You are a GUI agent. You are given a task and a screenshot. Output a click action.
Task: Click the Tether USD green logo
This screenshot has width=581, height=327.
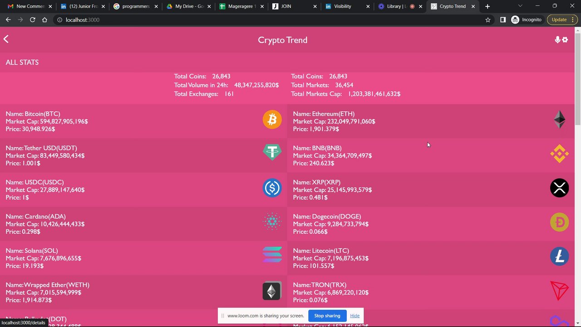pyautogui.click(x=272, y=152)
